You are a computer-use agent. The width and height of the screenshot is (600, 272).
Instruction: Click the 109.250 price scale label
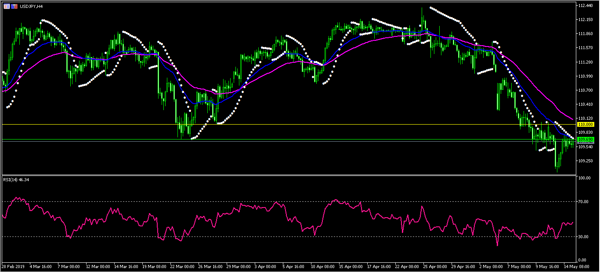tap(586, 161)
